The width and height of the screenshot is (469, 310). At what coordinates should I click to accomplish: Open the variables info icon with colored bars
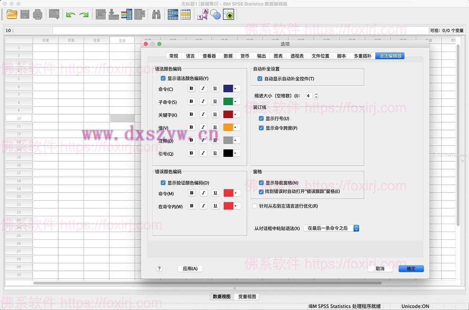(x=127, y=15)
